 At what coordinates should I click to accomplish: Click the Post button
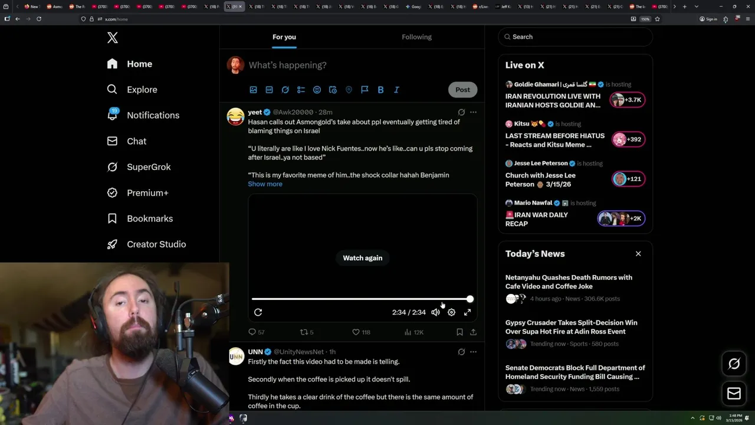[462, 90]
